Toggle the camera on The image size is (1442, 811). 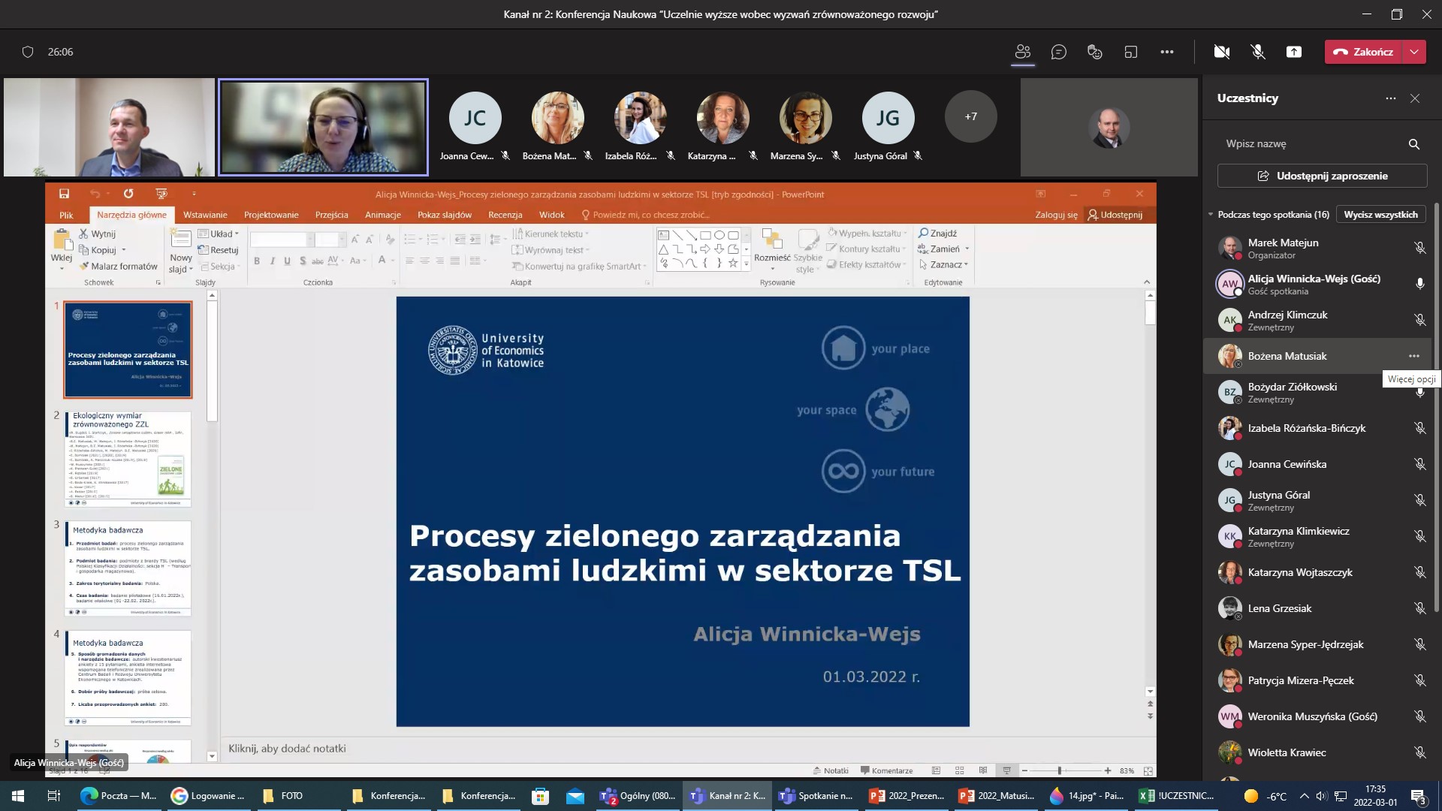(1221, 52)
